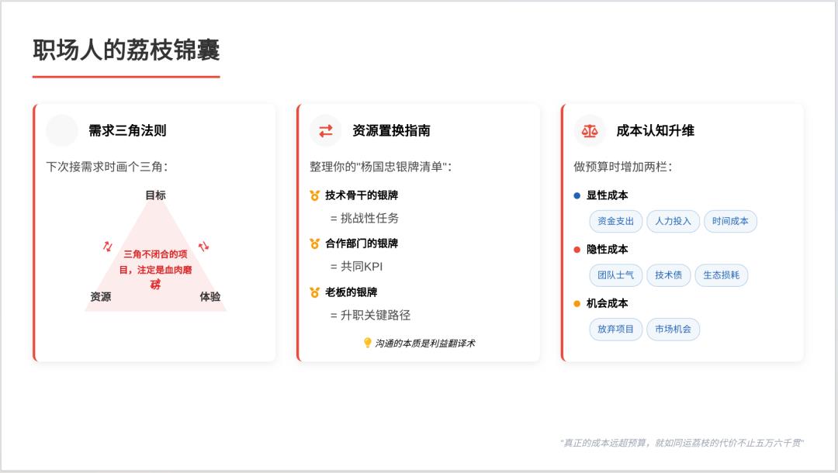Click the red arrows icon left of triangle
The height and width of the screenshot is (473, 838).
(107, 246)
